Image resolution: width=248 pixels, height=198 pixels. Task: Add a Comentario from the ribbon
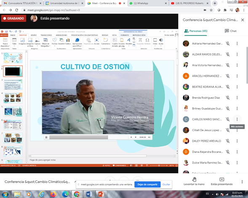[x=106, y=41]
